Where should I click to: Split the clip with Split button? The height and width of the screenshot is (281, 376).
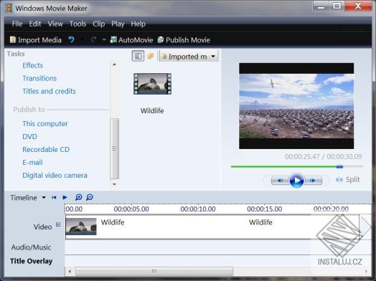[348, 180]
